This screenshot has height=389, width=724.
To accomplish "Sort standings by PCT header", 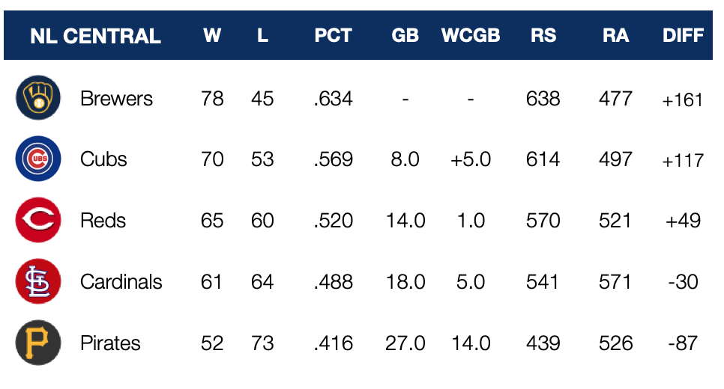I will click(333, 35).
